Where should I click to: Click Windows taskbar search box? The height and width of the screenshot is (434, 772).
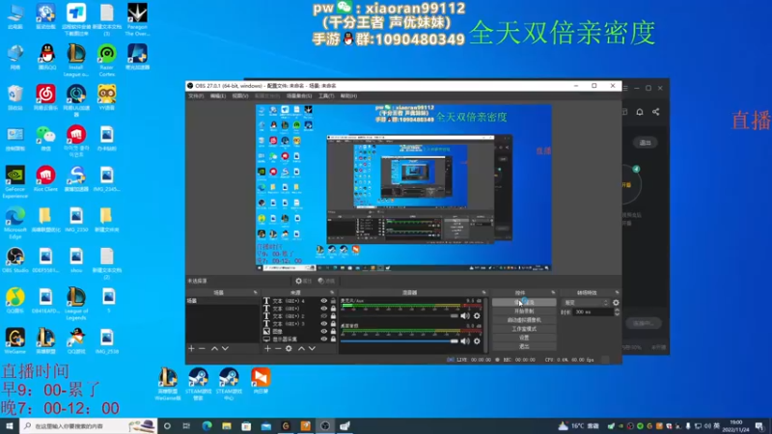(89, 426)
